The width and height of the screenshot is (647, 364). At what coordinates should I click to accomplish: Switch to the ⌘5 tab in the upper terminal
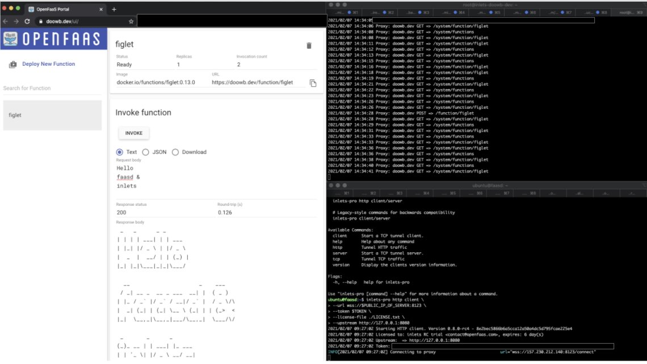point(490,12)
